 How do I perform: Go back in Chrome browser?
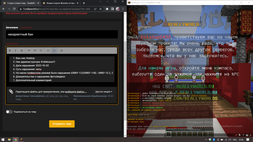[x=4, y=9]
